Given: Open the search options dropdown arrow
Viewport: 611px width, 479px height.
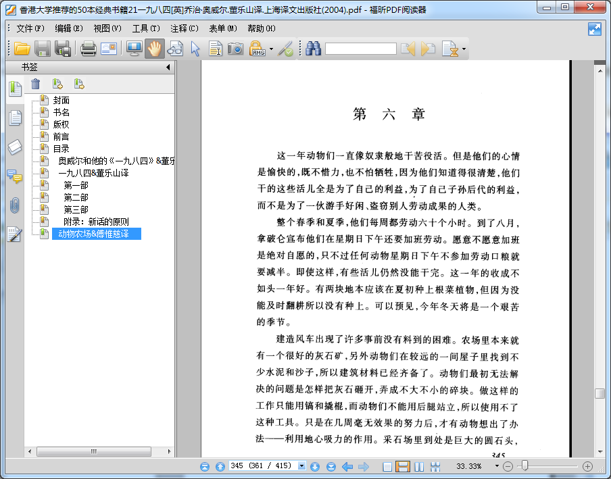Looking at the screenshot, I should 464,49.
